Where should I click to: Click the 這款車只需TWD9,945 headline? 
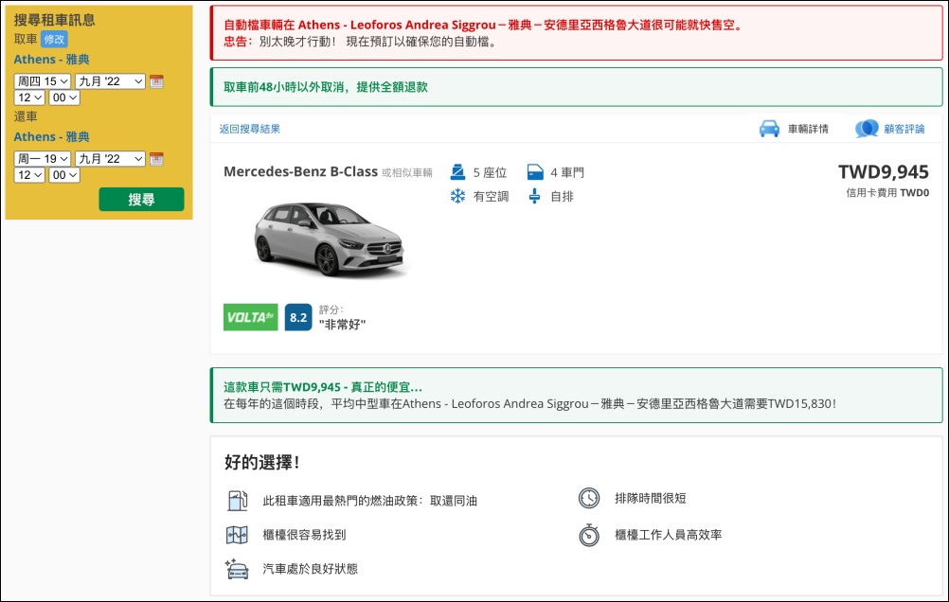click(x=323, y=387)
